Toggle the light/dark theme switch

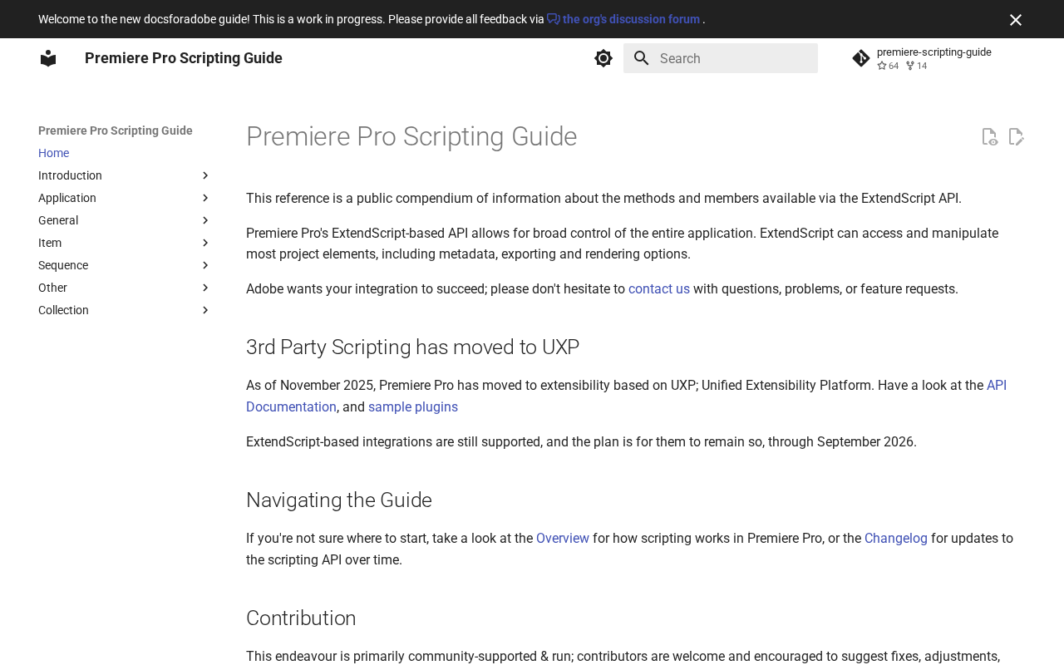[x=603, y=58]
